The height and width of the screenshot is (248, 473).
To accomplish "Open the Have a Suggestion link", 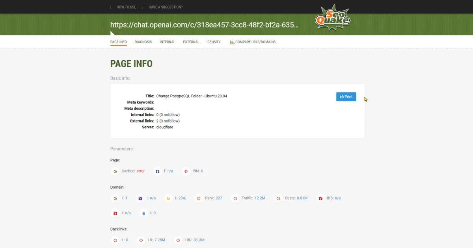I will (166, 7).
